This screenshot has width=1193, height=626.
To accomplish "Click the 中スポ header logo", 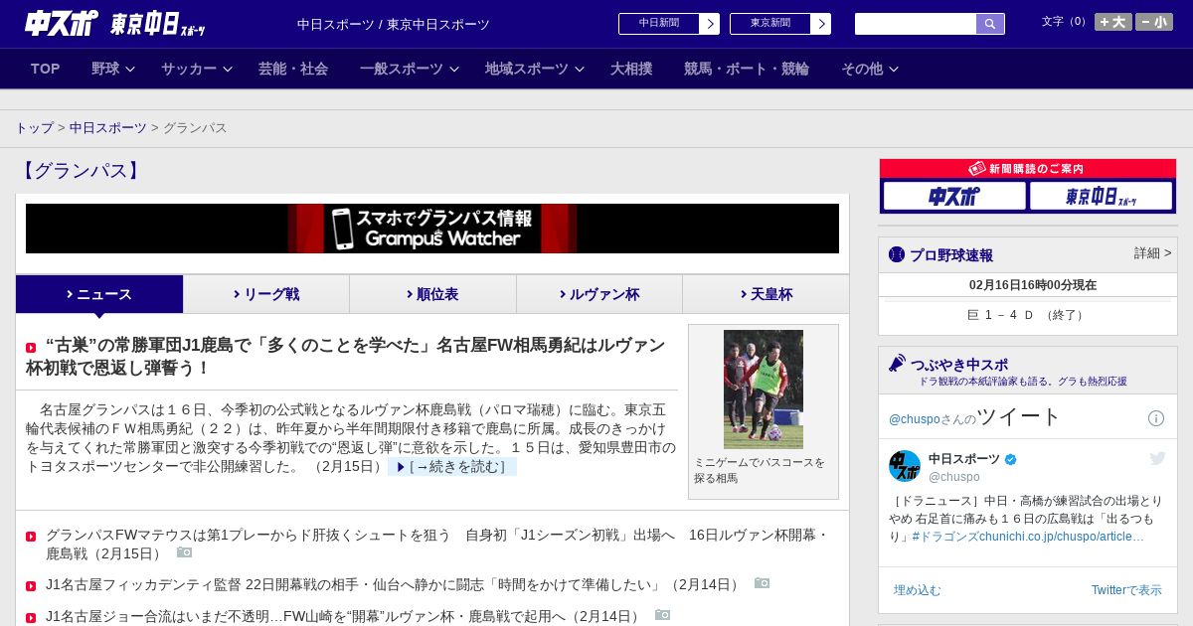I will coord(62,23).
